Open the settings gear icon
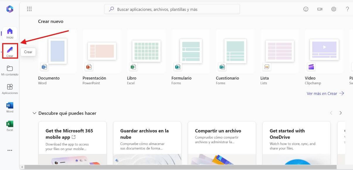Image resolution: width=353 pixels, height=170 pixels. 334,9
